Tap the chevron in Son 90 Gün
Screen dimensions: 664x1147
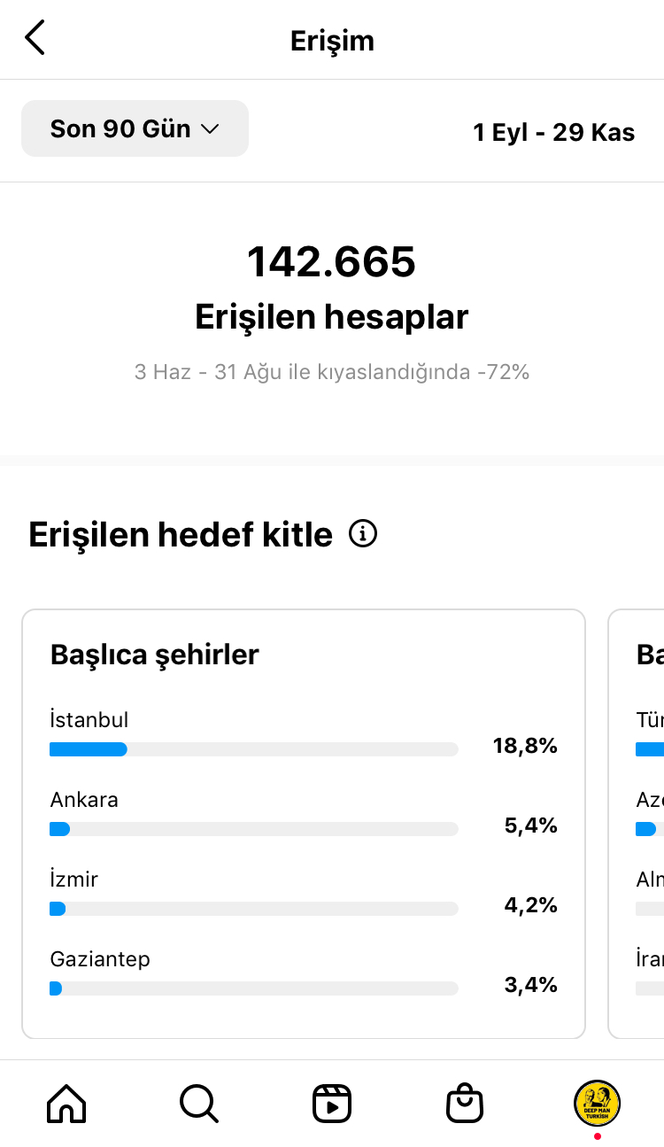pyautogui.click(x=210, y=129)
